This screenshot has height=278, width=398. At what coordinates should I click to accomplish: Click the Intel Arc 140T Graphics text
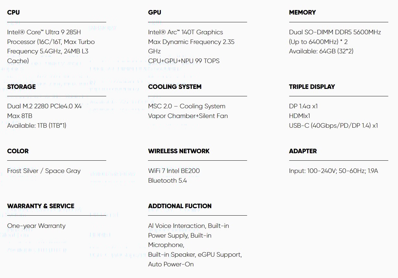click(186, 32)
